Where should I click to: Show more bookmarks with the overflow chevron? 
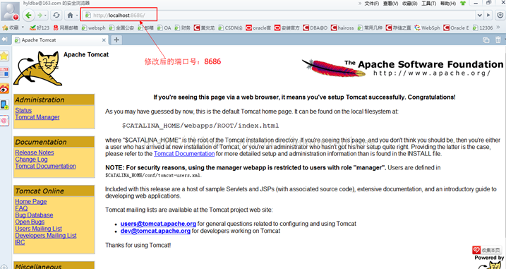tap(498, 28)
